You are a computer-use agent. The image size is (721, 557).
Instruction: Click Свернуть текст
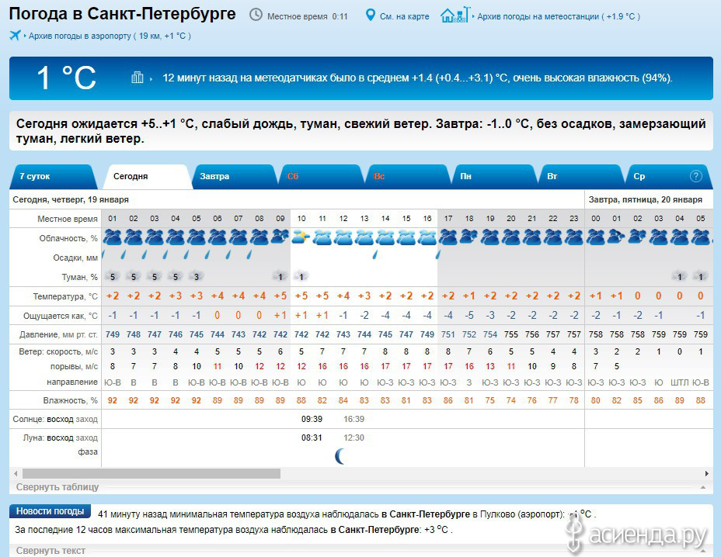(51, 550)
